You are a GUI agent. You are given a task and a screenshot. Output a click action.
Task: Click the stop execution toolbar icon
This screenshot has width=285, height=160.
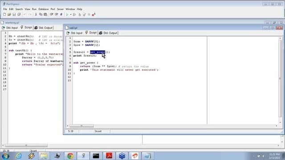coord(89,15)
